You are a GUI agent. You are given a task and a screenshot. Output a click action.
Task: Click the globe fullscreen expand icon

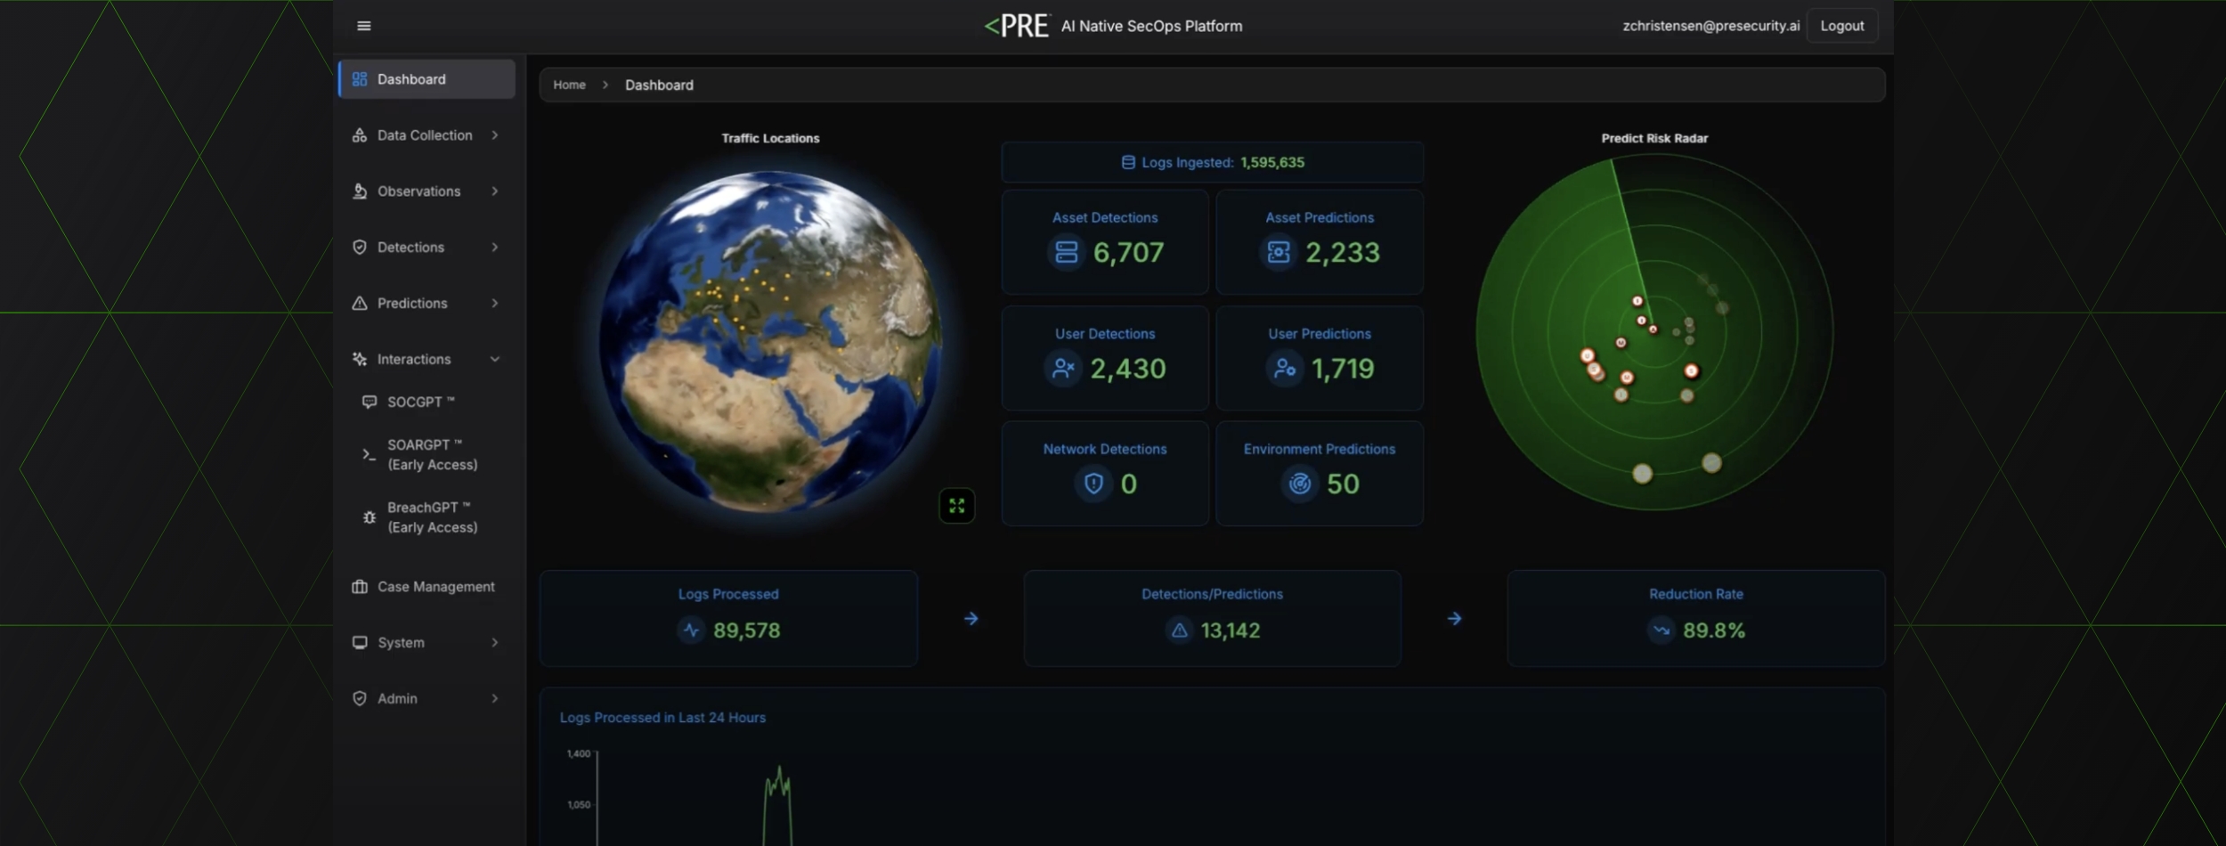point(956,506)
